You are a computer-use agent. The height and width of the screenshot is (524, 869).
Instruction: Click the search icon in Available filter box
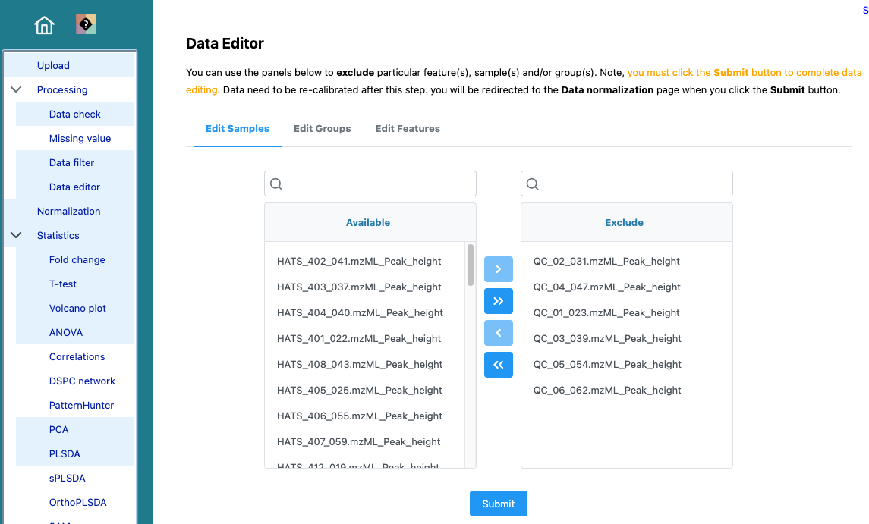[276, 184]
